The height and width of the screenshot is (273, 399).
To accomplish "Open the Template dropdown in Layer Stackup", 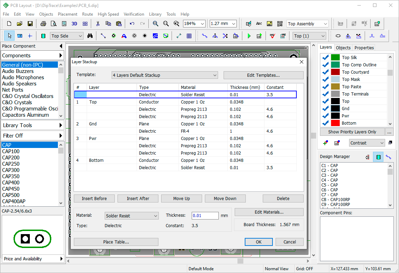I will pyautogui.click(x=165, y=75).
